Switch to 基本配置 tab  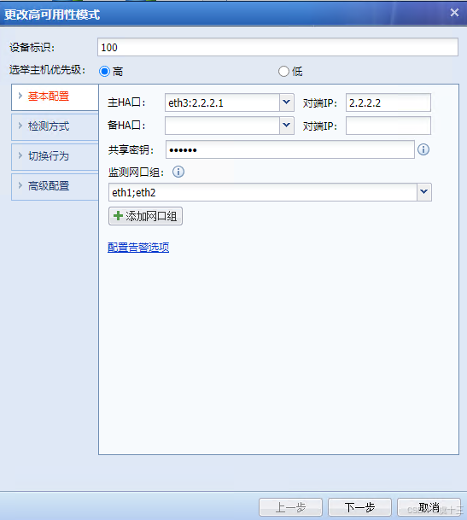55,96
